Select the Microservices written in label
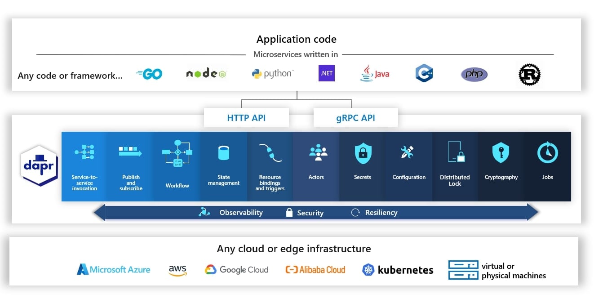594x299 pixels. tap(296, 54)
